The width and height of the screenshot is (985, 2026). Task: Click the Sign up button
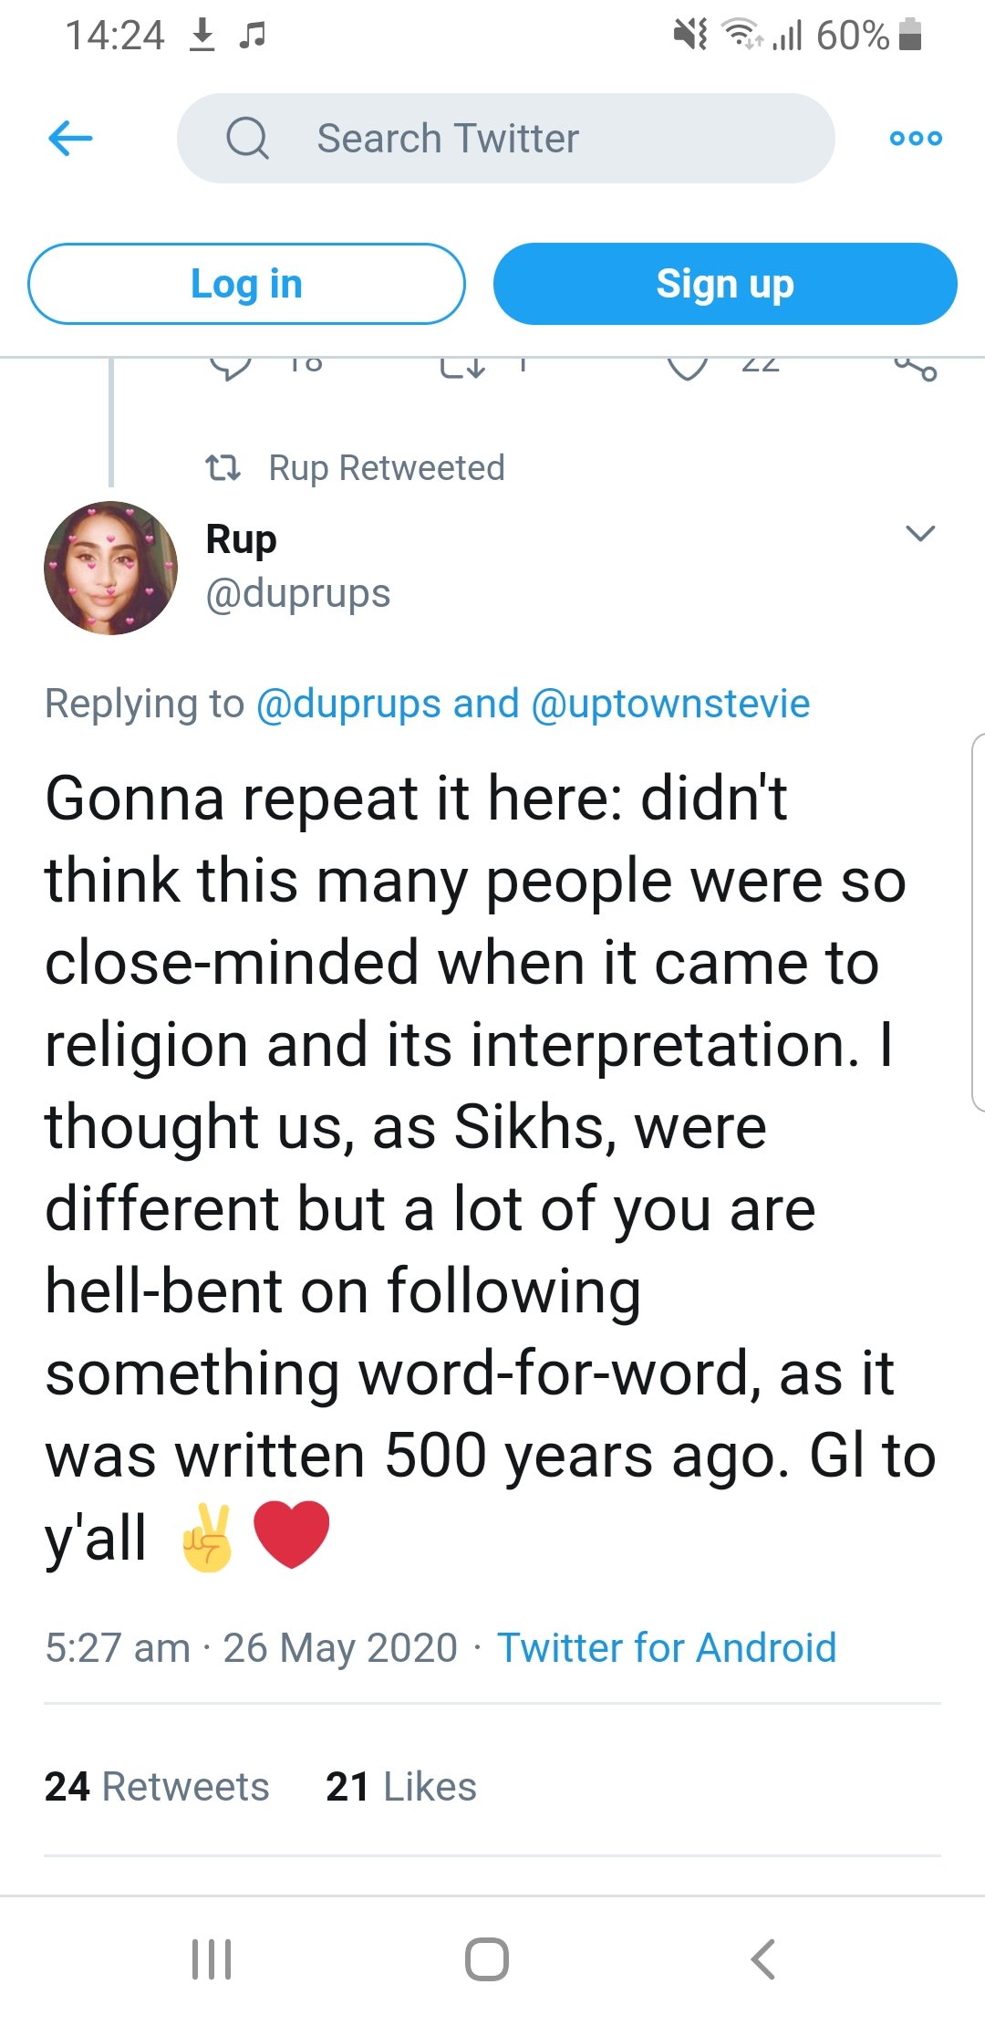(725, 284)
